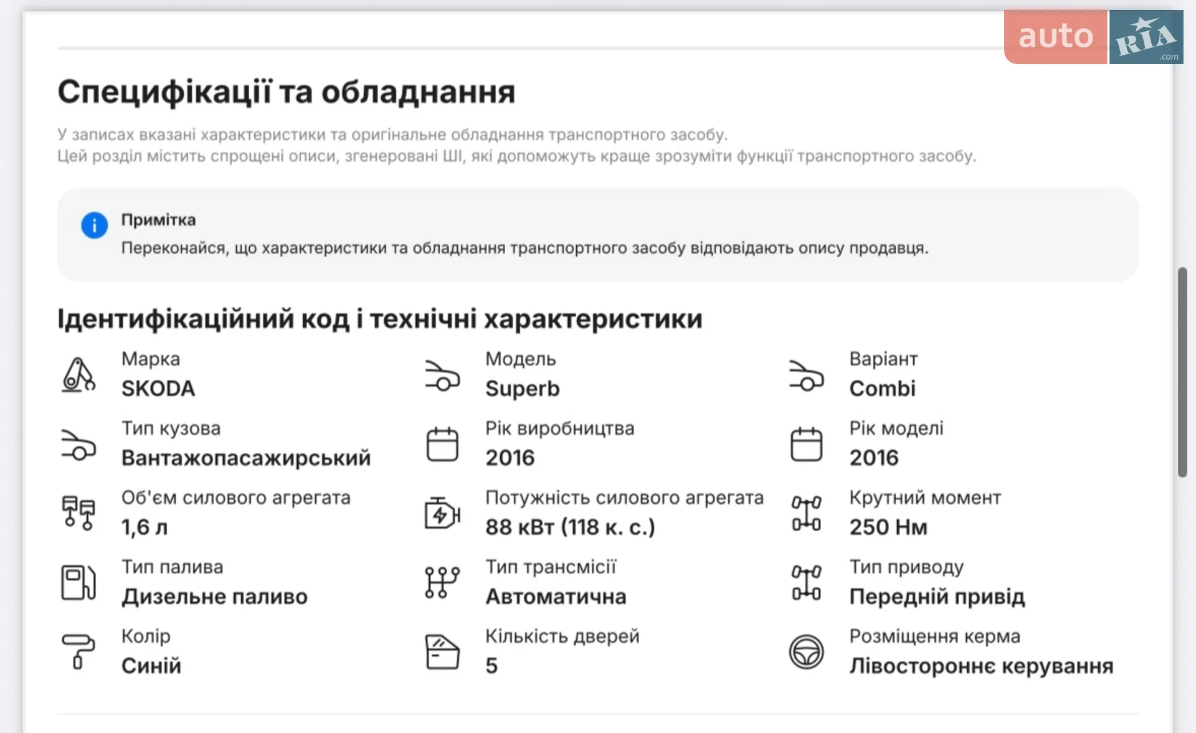Click the Варіант label
Image resolution: width=1196 pixels, height=733 pixels.
click(884, 359)
